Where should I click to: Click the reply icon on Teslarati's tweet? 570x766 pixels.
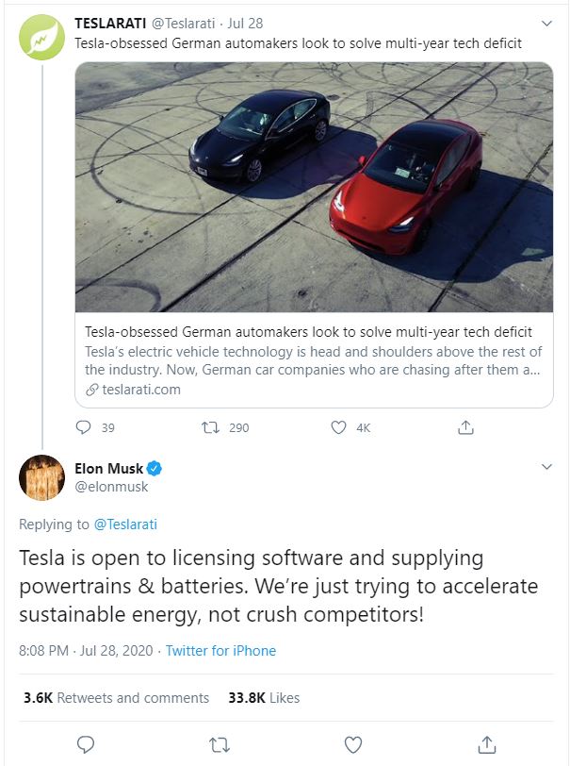pos(83,427)
